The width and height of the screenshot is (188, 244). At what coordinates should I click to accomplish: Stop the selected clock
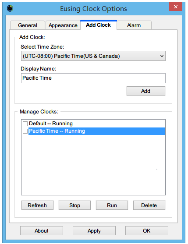(74, 205)
